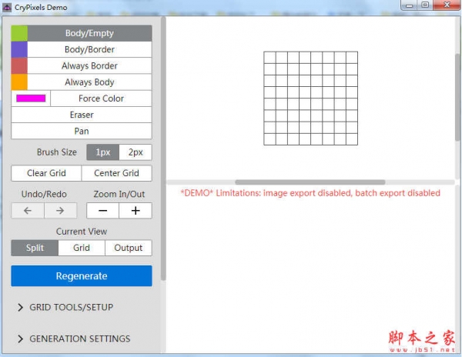Click the purple Body/Border color swatch
This screenshot has height=357, width=462.
click(19, 49)
